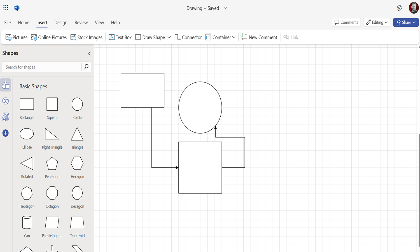Switch to the Design tab
The height and width of the screenshot is (252, 420).
(x=61, y=22)
